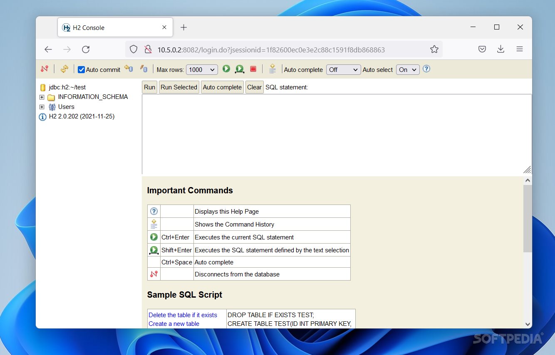Click the Commit icon next to Auto commit
Screen dimensions: 555x355
coord(129,69)
